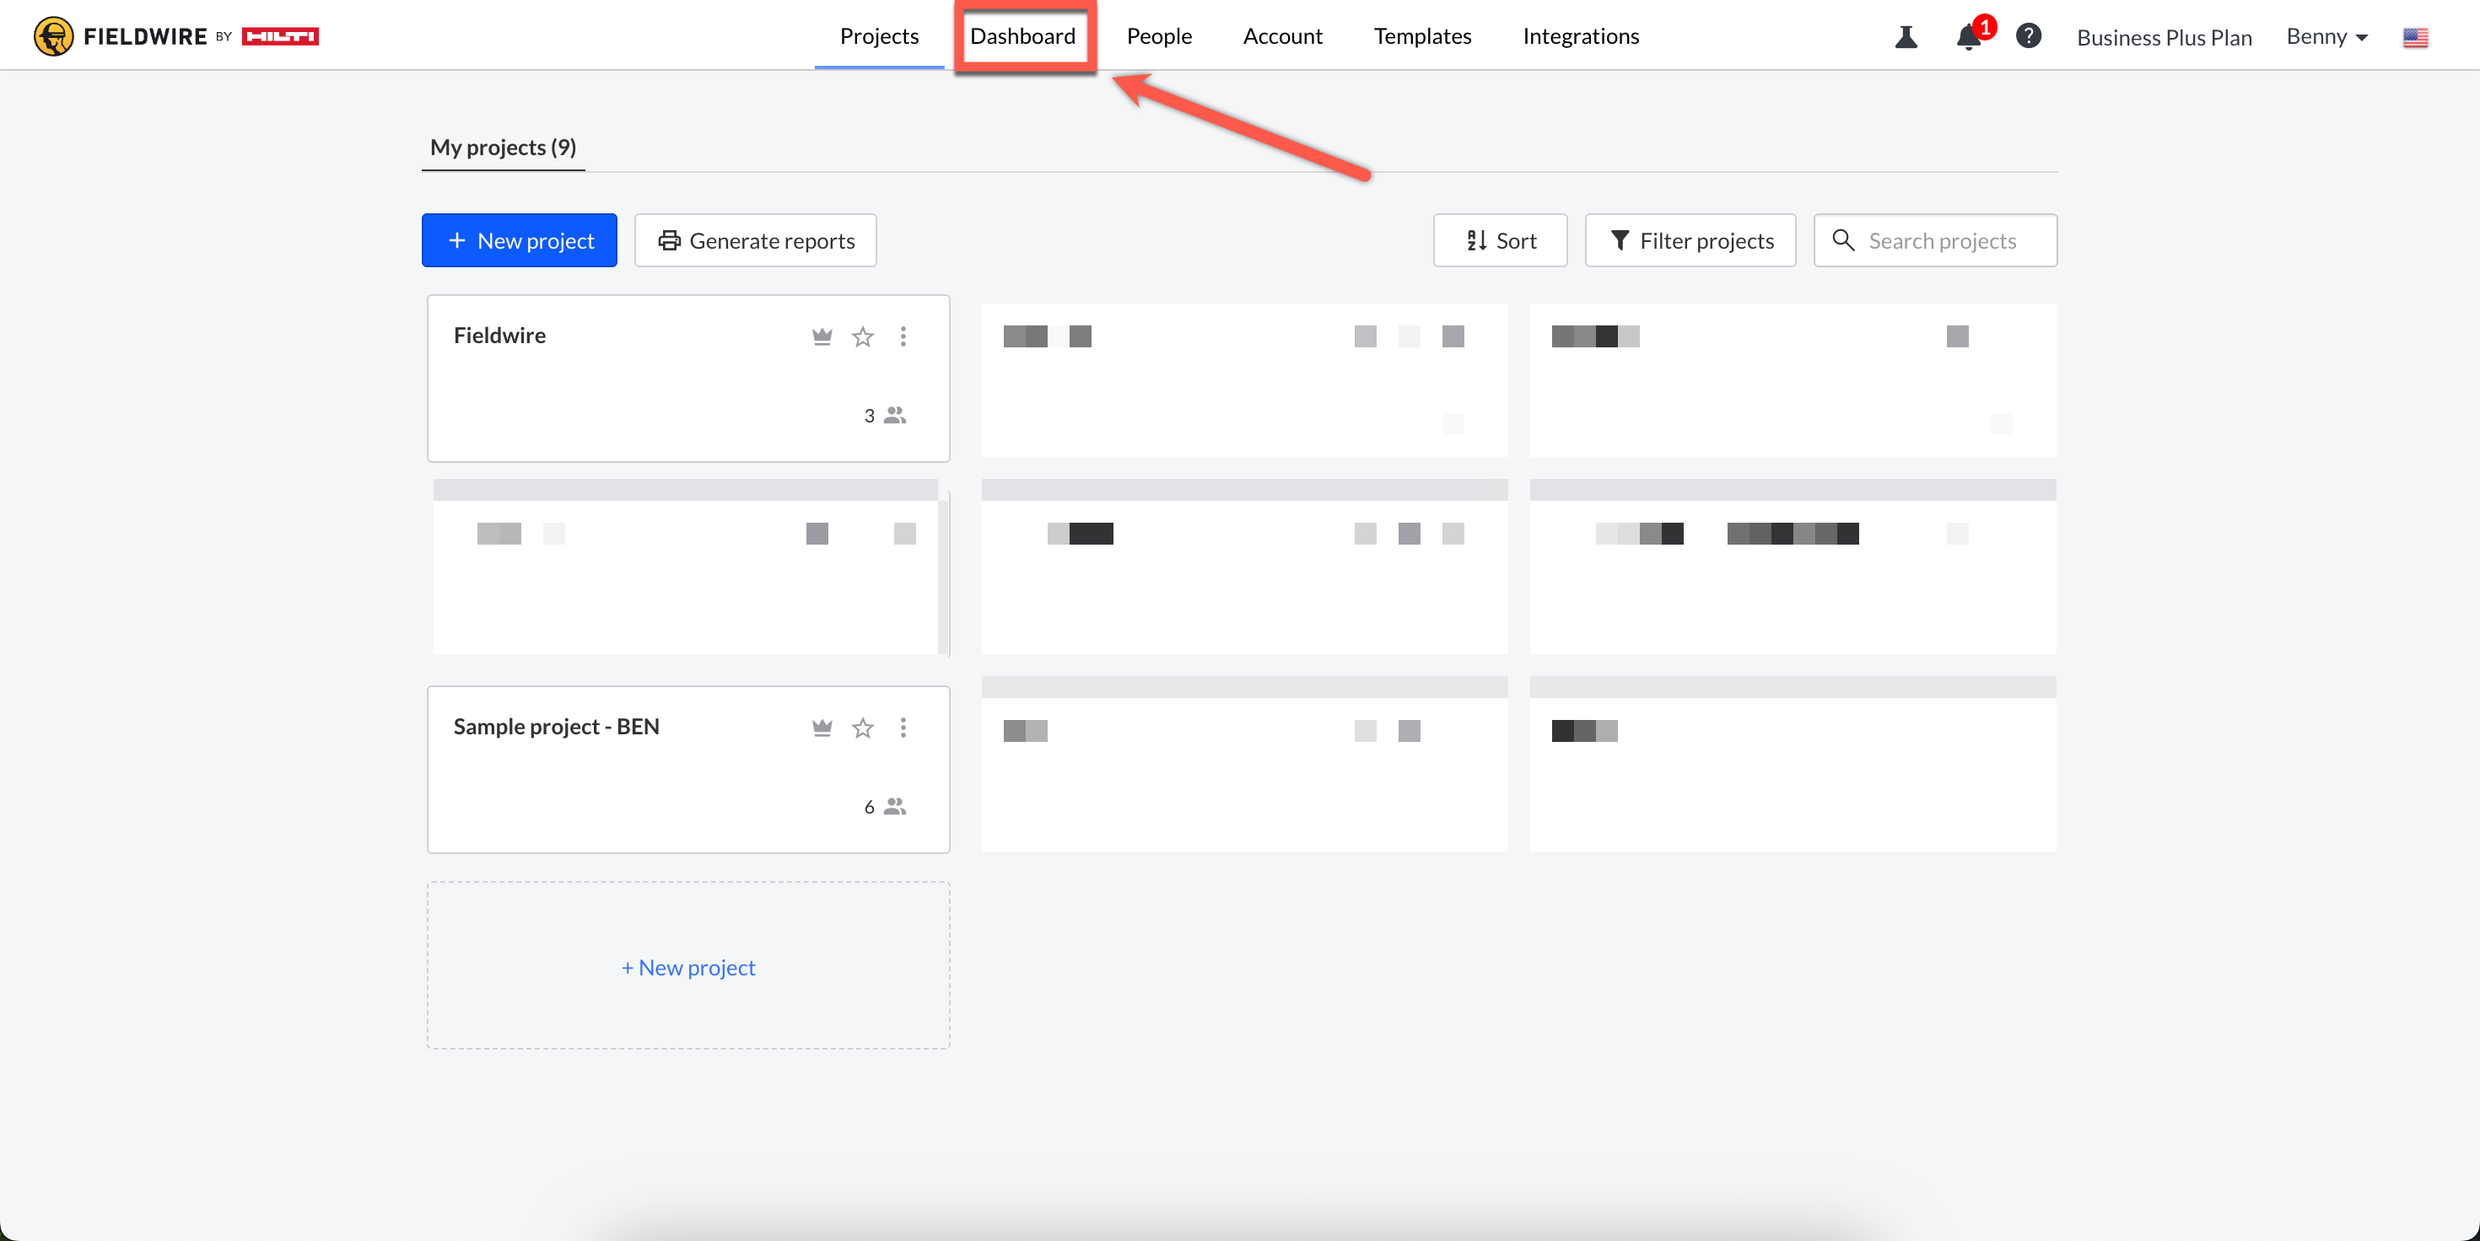Viewport: 2480px width, 1241px height.
Task: Expand the Benny user account dropdown
Action: [x=2327, y=36]
